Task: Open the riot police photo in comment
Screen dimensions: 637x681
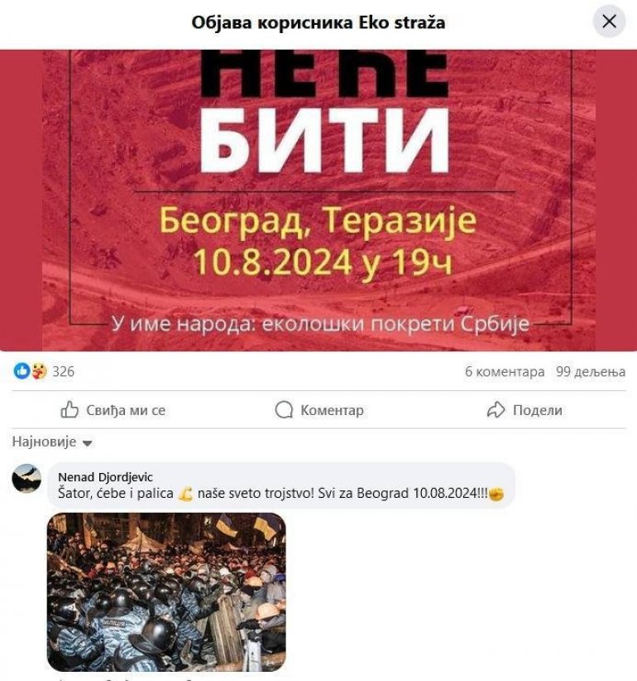Action: [166, 592]
